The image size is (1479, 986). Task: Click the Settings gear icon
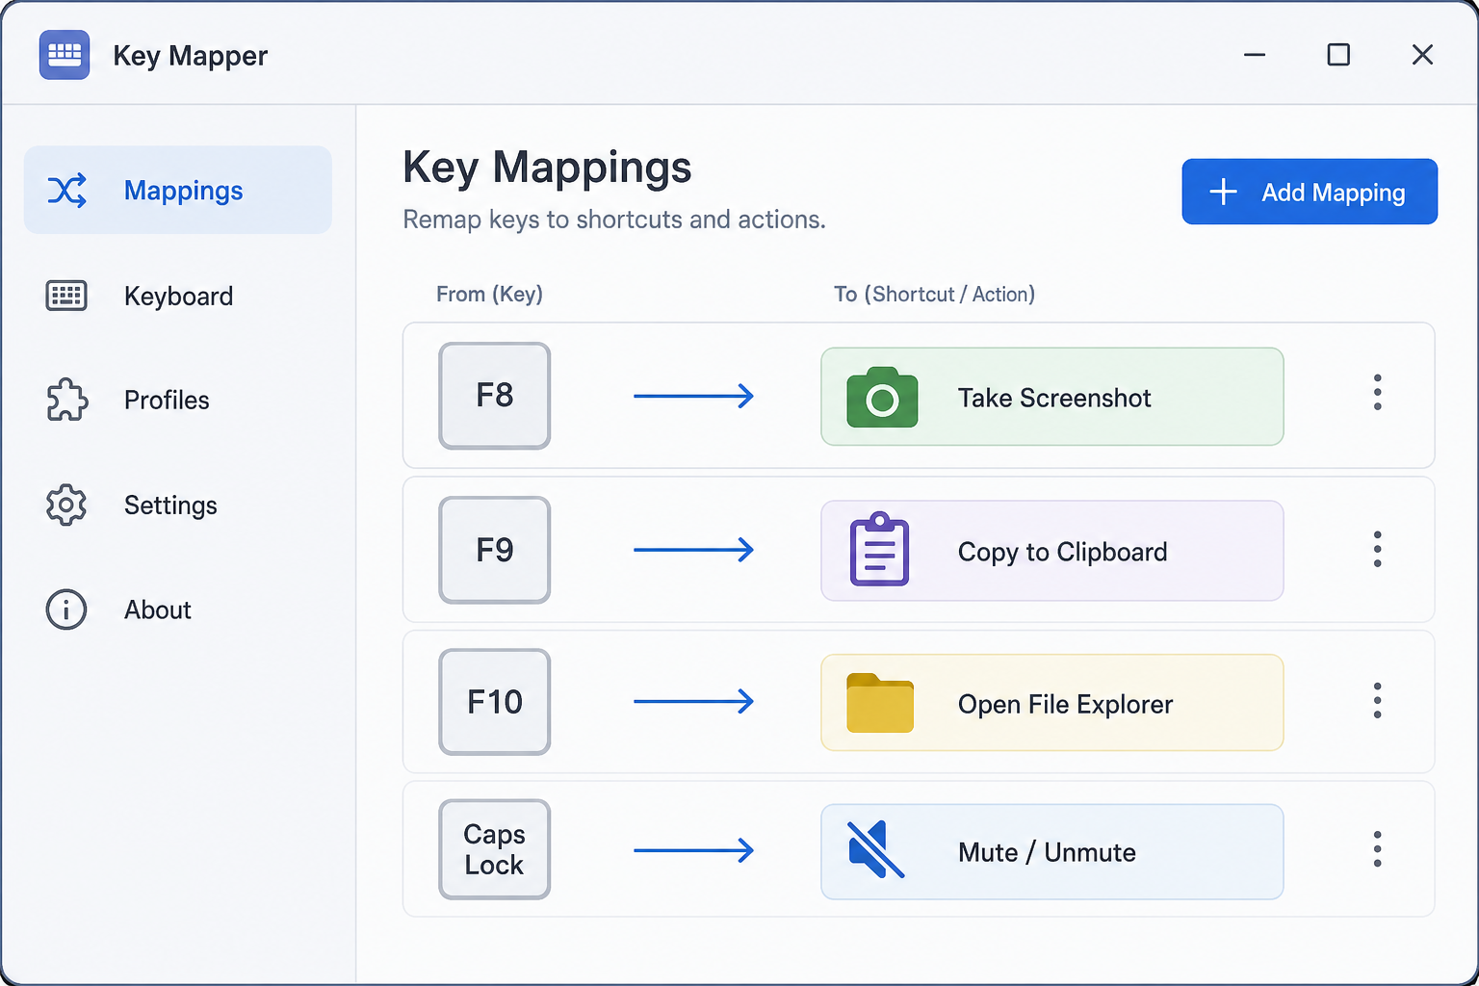[x=66, y=505]
